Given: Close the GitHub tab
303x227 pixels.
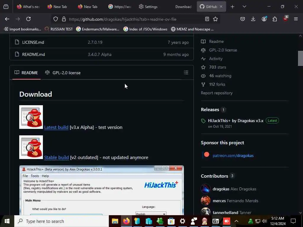Looking at the screenshot, I should 221,7.
